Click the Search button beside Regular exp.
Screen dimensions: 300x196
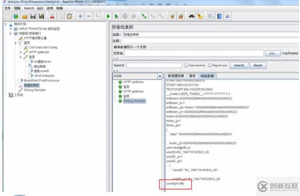pos(239,65)
